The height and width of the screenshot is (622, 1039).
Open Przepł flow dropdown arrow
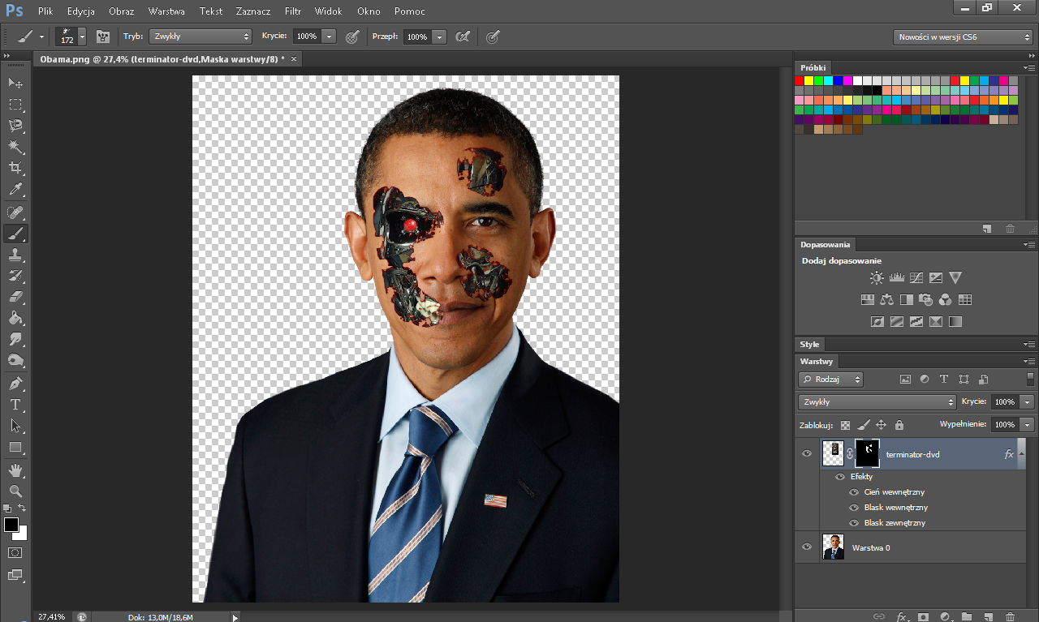pos(439,36)
